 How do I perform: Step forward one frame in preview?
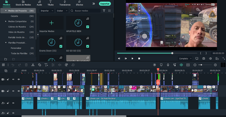pos(126,58)
